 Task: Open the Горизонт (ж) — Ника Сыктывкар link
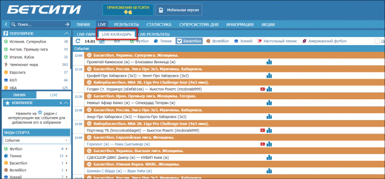pos(118,144)
